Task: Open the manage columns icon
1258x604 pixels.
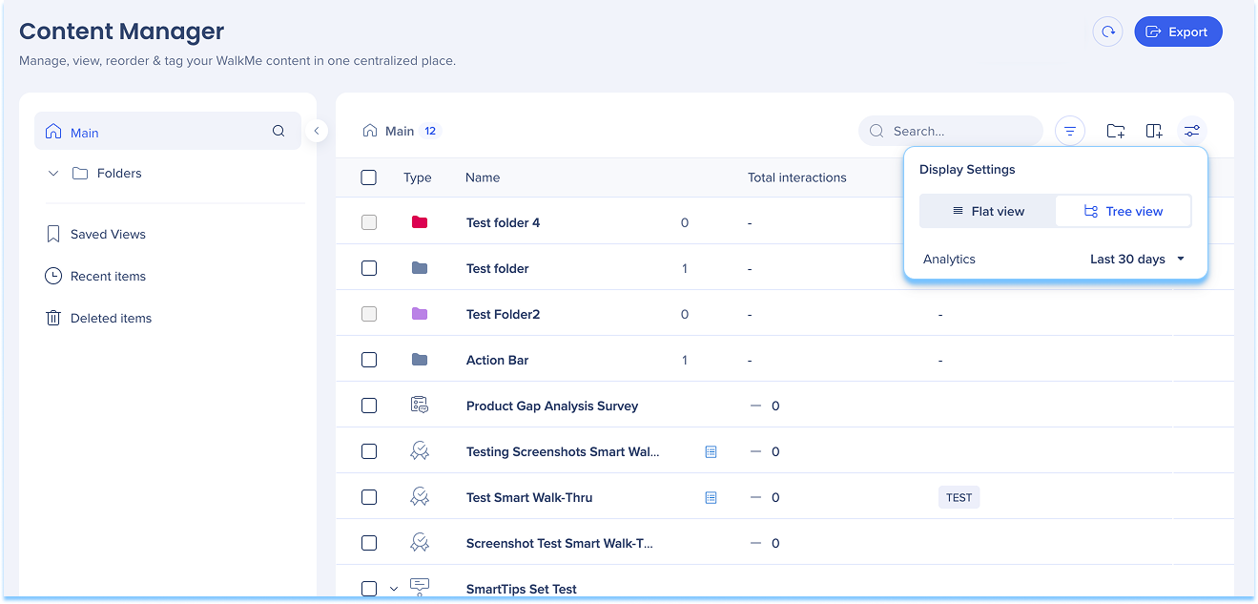Action: coord(1154,131)
